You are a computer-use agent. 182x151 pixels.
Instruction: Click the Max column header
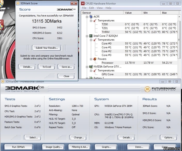tap(170, 13)
